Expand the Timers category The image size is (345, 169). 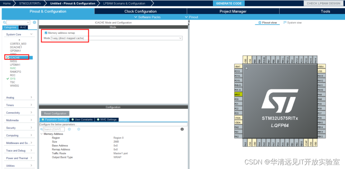pos(31,105)
